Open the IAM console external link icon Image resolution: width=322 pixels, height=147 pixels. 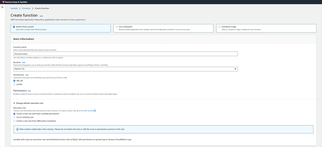(x=95, y=111)
